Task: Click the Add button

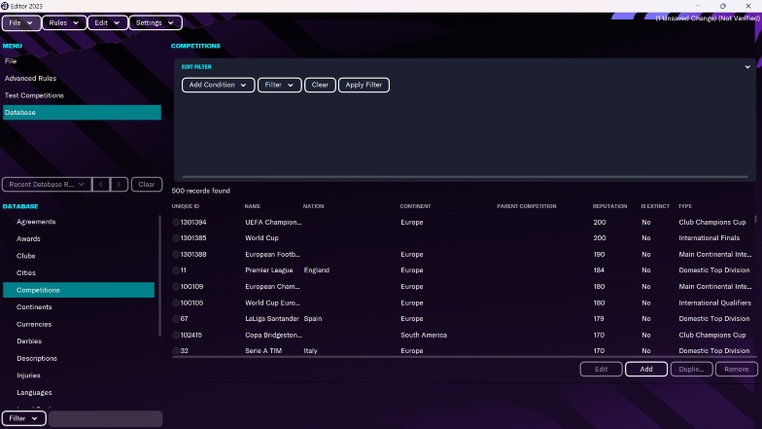Action: (645, 370)
